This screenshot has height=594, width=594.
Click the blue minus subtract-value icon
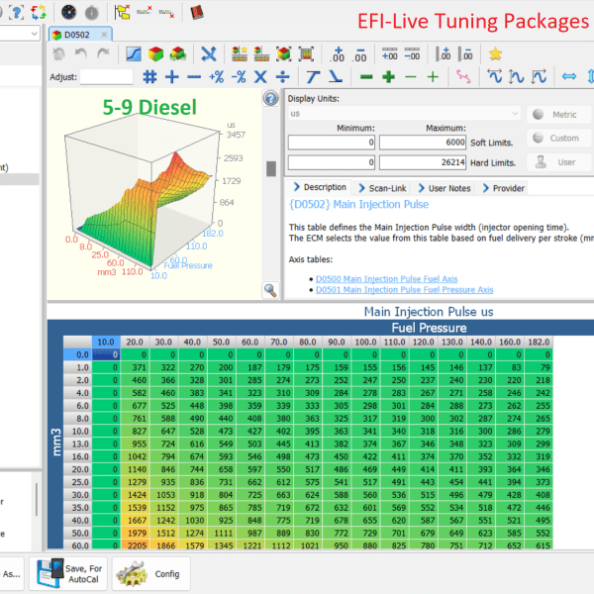194,77
